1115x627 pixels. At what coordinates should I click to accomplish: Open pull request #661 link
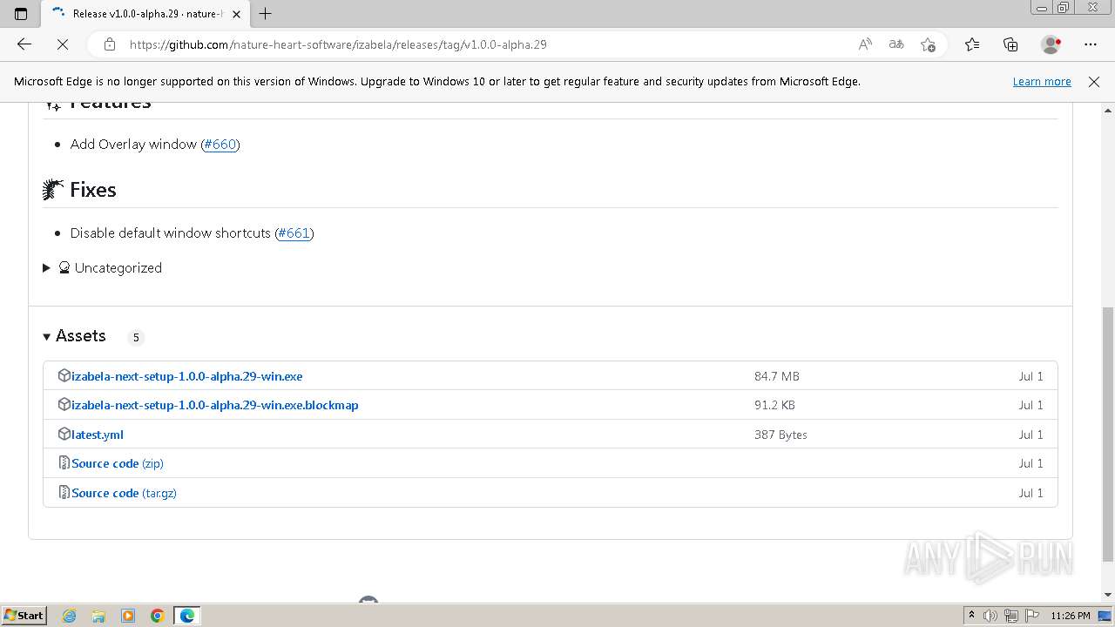tap(294, 233)
